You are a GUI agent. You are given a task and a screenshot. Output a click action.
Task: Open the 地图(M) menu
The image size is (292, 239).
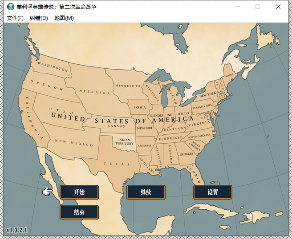pos(64,18)
